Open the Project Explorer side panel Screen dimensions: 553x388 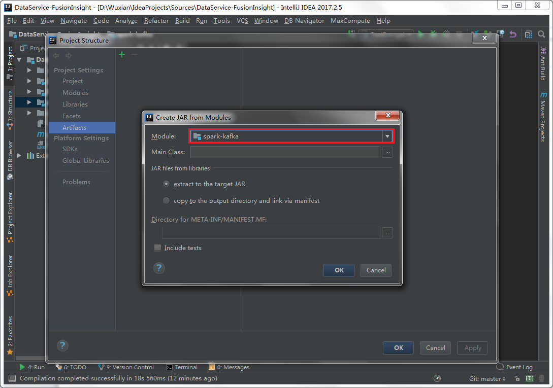point(10,218)
